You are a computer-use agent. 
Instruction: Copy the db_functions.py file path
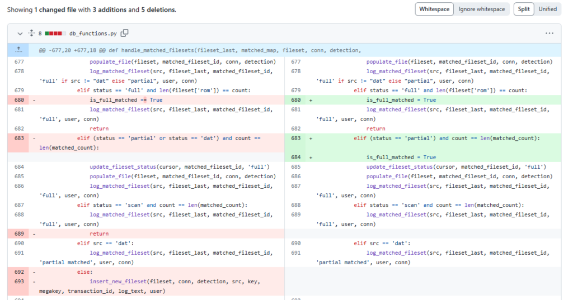125,34
